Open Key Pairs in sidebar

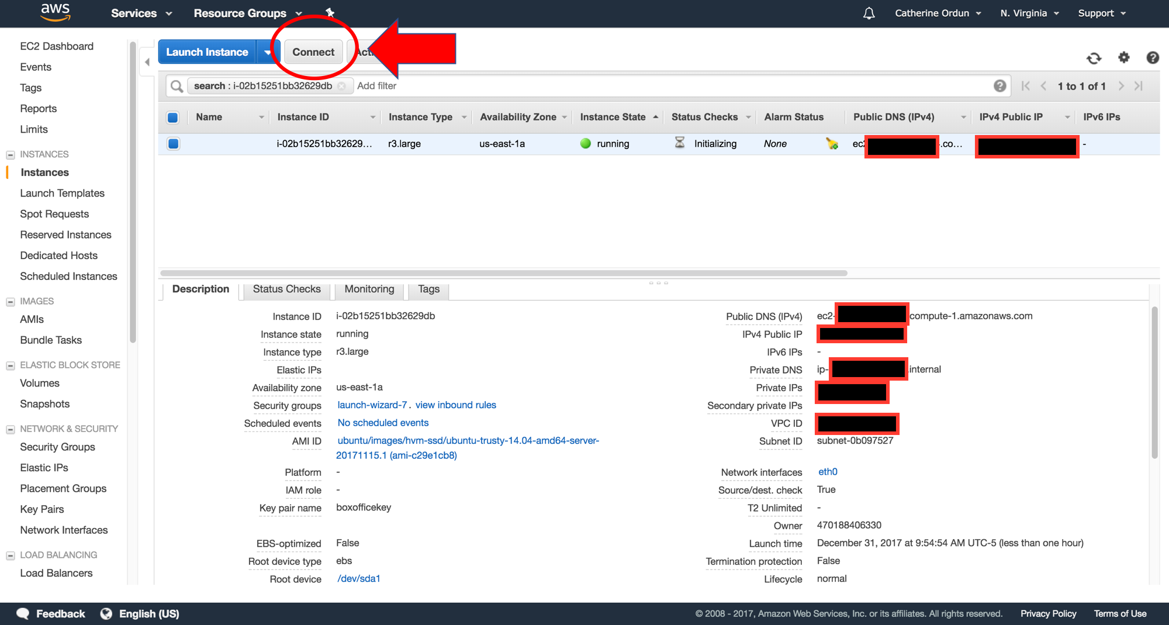point(42,510)
